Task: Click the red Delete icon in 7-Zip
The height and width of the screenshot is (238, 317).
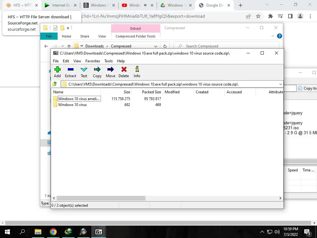Action: click(124, 69)
